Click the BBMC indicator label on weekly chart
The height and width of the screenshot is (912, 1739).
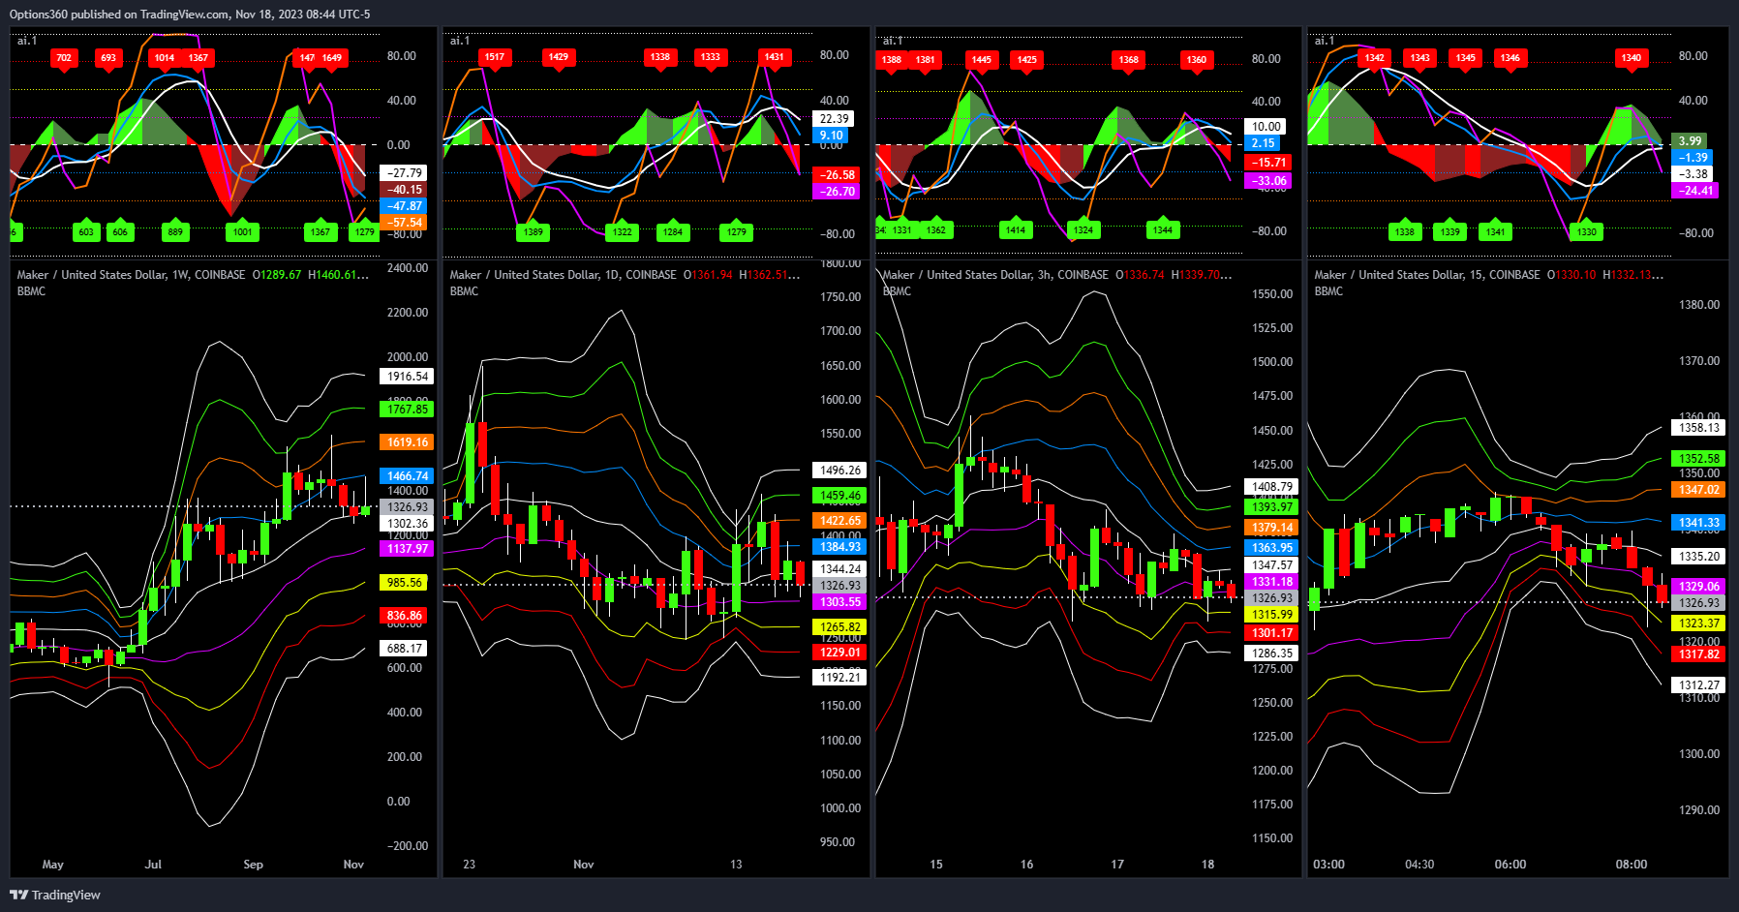point(31,291)
